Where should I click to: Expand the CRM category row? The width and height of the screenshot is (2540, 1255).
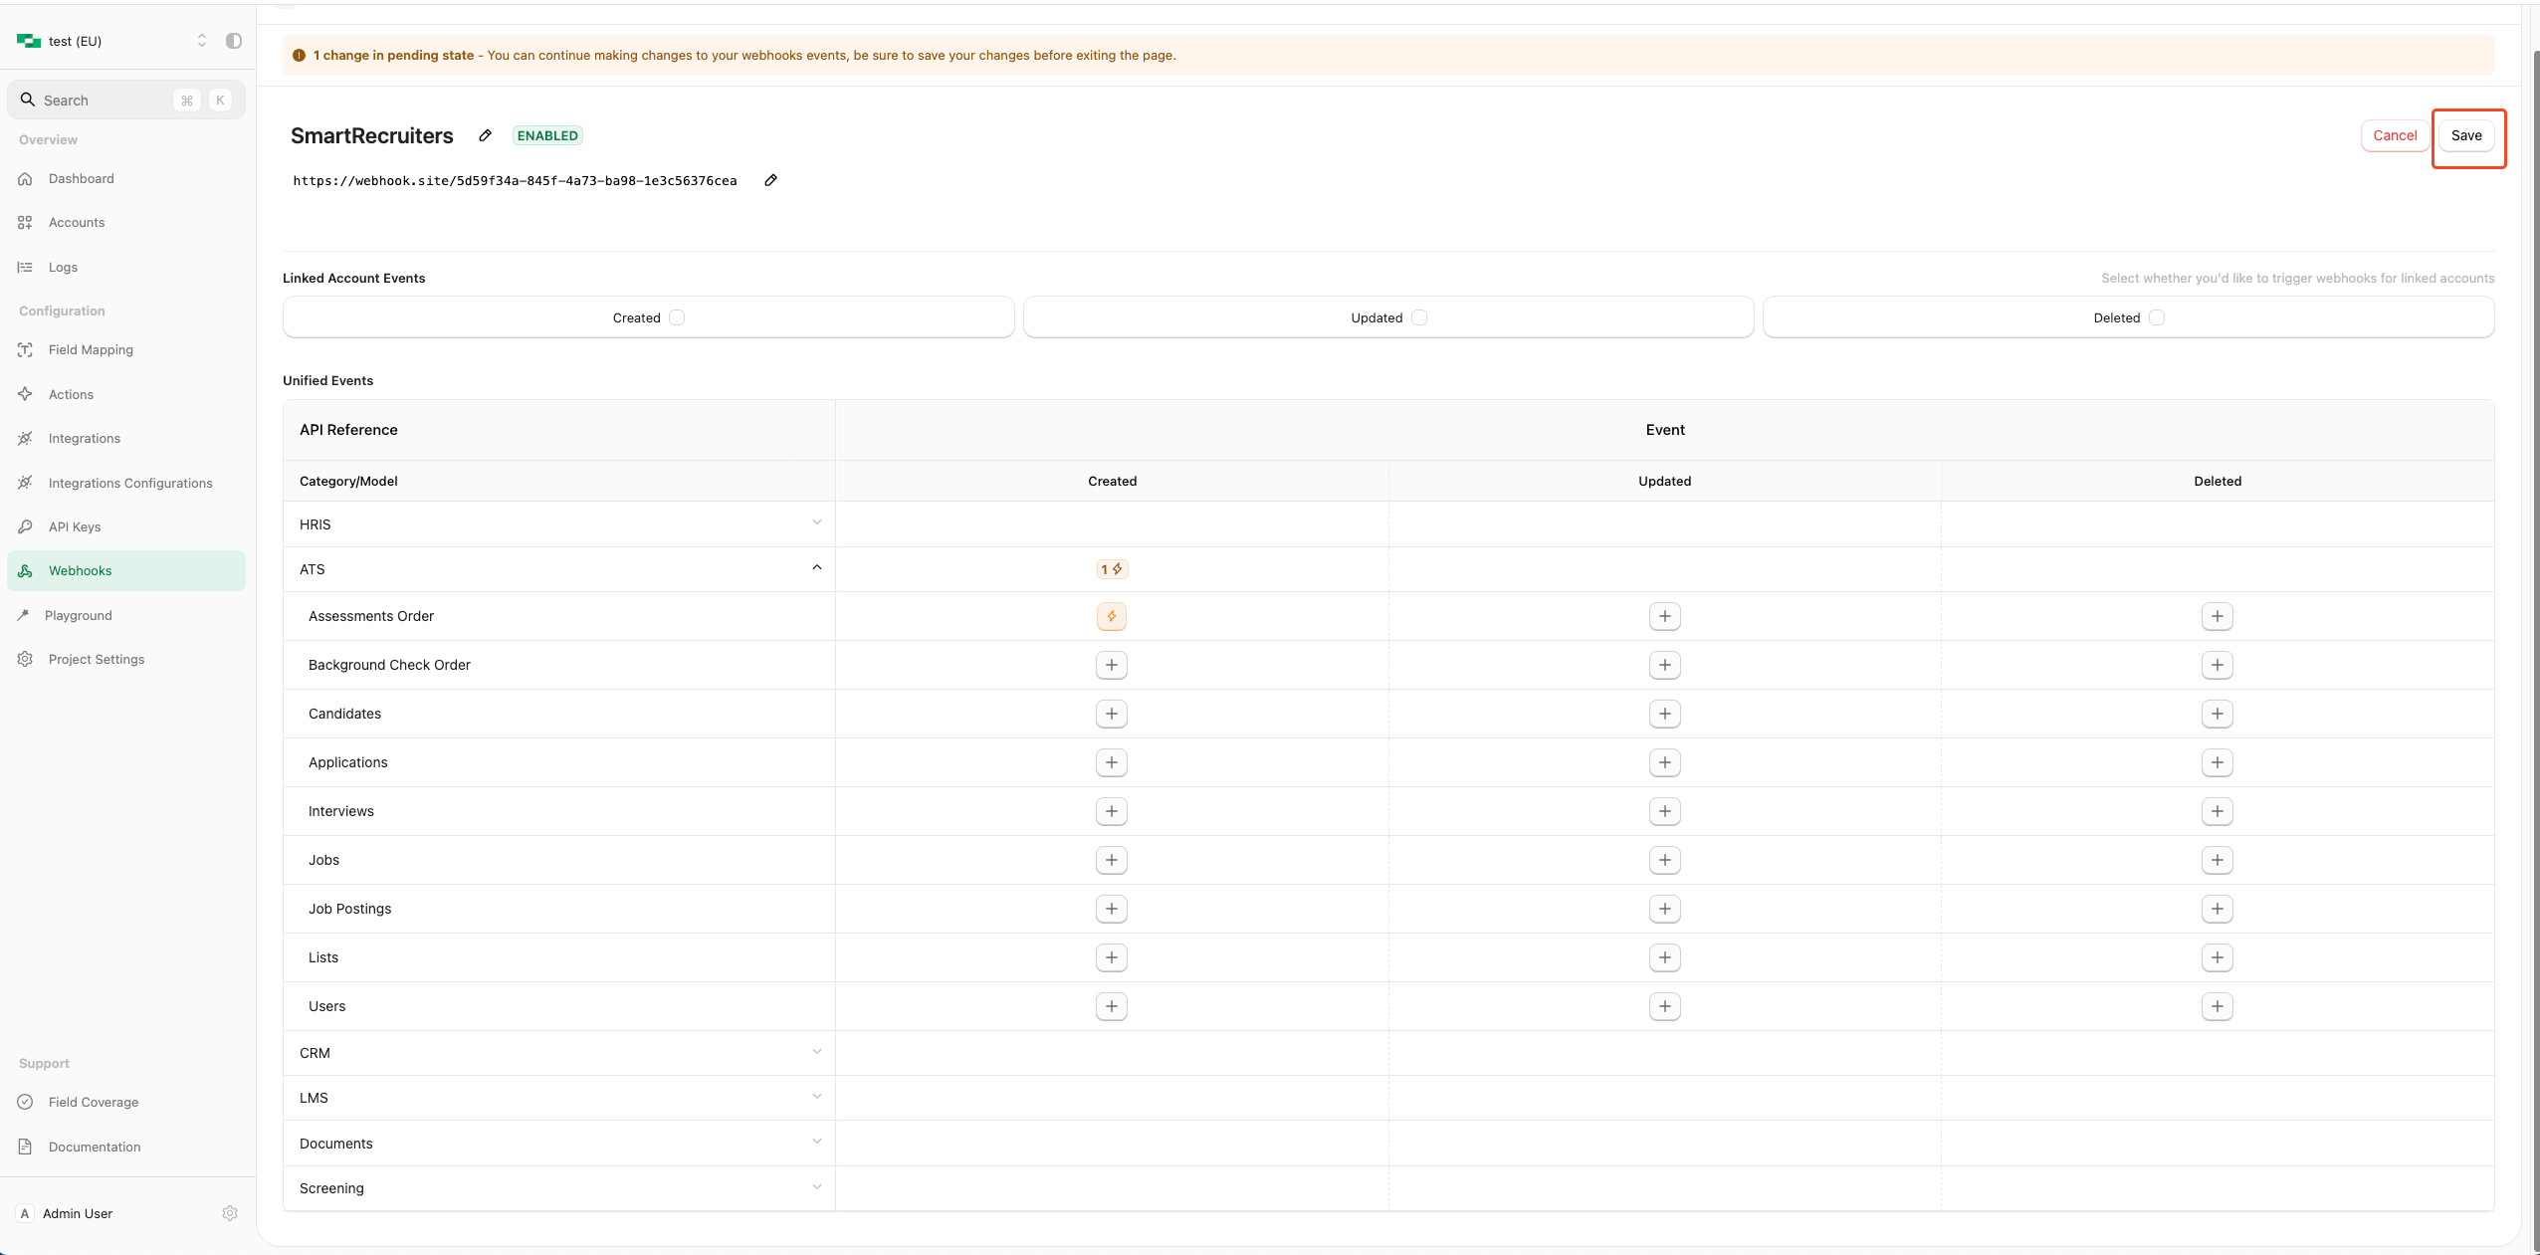(x=816, y=1051)
